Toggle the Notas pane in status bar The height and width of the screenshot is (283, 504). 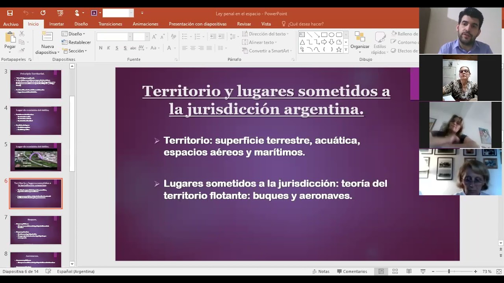coord(321,271)
